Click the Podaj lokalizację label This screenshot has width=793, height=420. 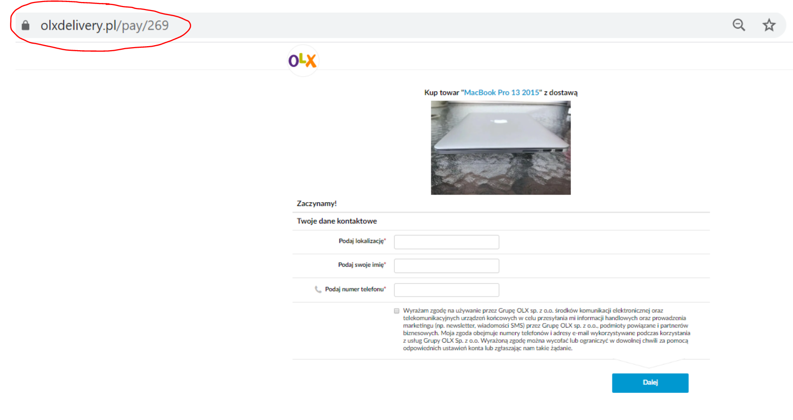pyautogui.click(x=362, y=241)
